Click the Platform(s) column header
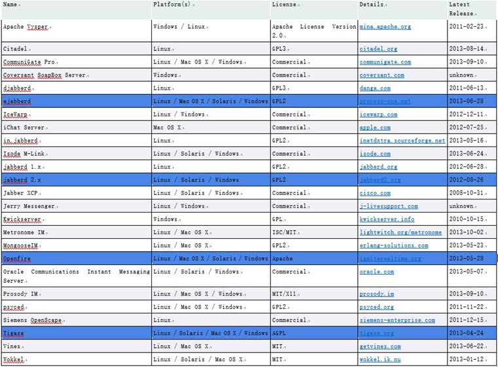 coord(211,10)
